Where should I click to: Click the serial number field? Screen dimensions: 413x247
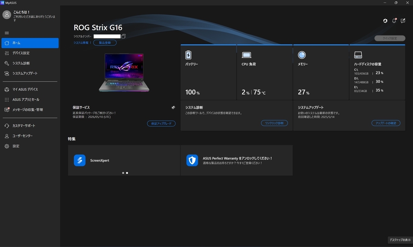(107, 36)
